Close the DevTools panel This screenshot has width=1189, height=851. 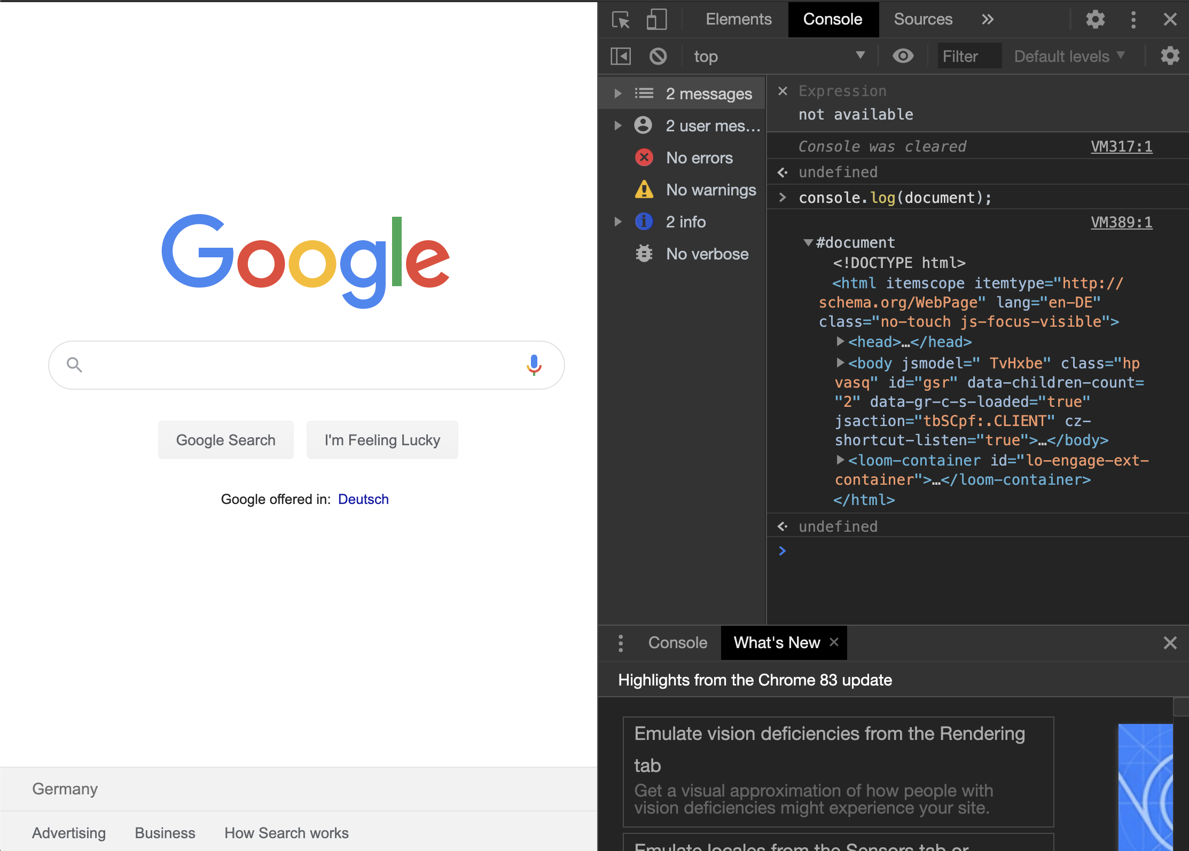(x=1170, y=20)
